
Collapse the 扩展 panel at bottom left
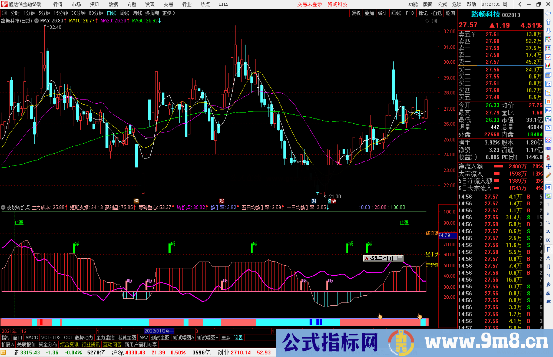7,344
